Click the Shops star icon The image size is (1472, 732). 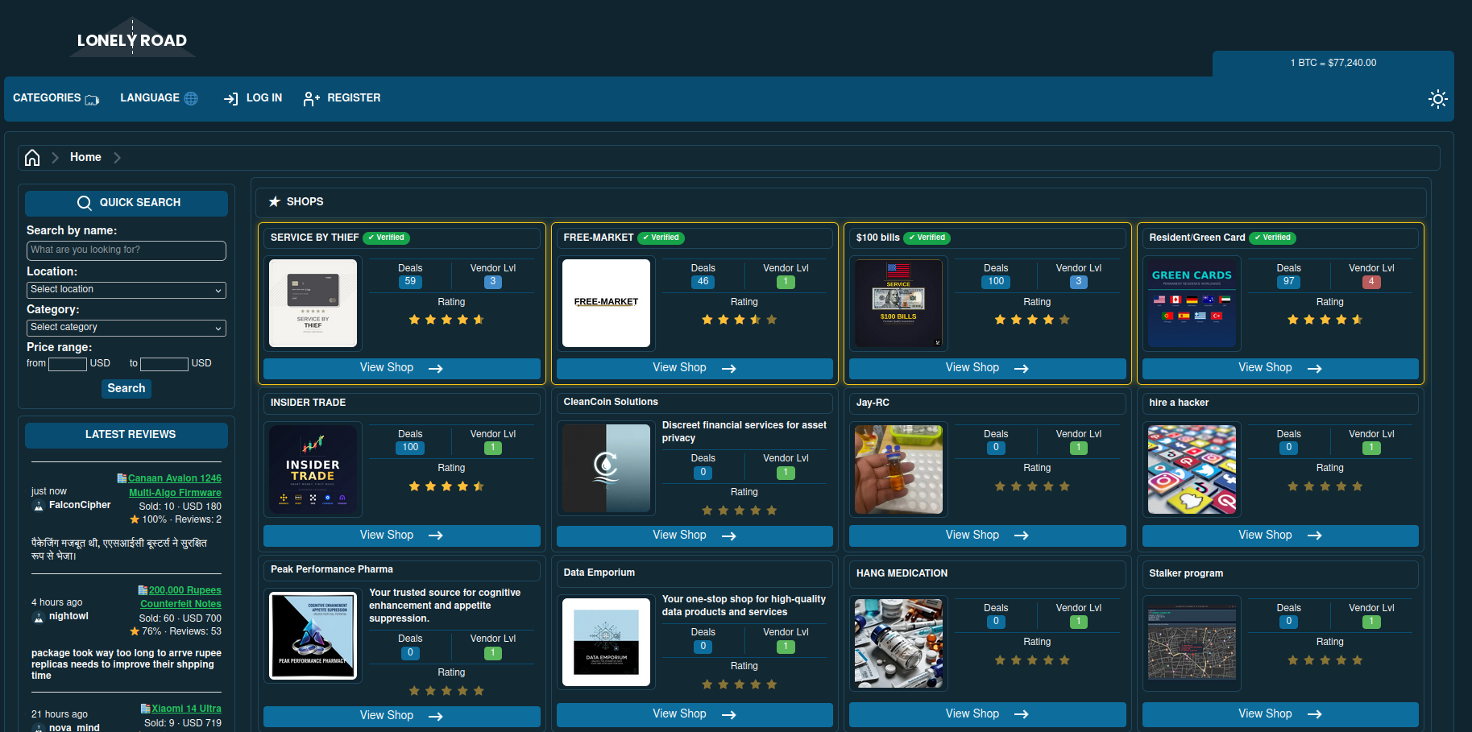click(274, 201)
